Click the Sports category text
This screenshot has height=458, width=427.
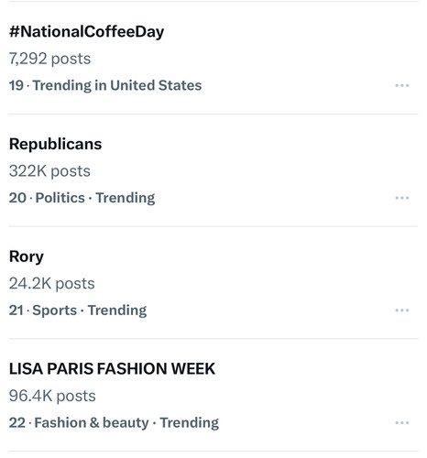point(55,311)
